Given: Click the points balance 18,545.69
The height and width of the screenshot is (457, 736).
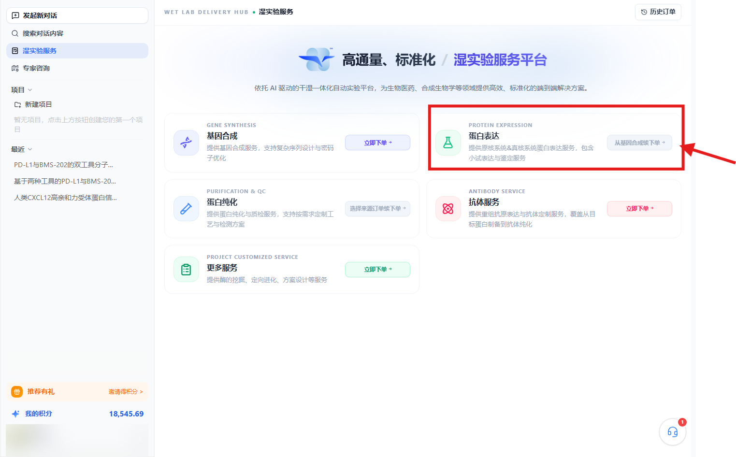Looking at the screenshot, I should [x=126, y=414].
